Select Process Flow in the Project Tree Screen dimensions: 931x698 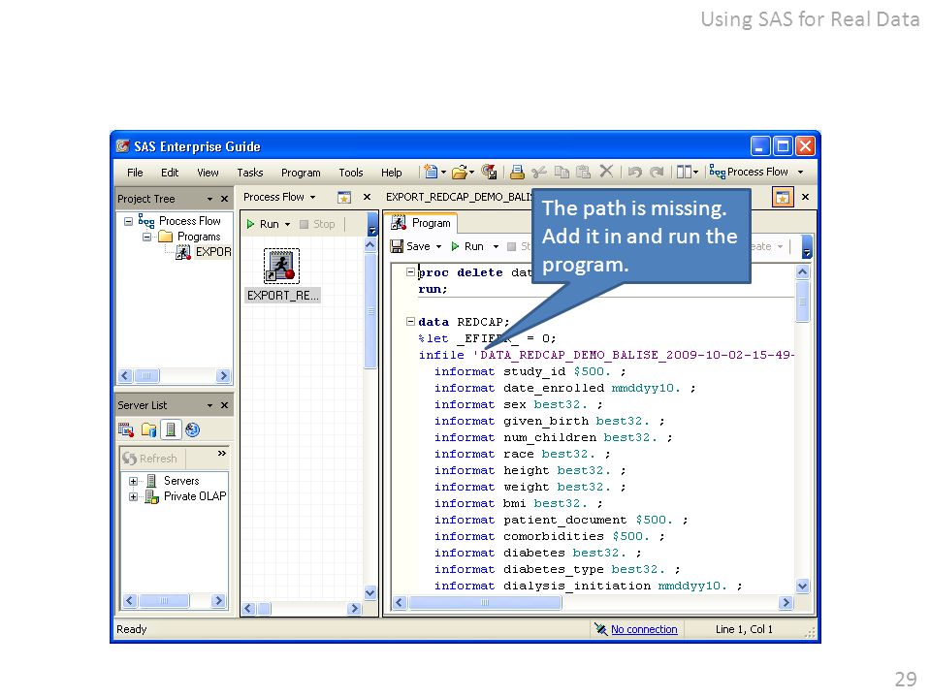[190, 221]
